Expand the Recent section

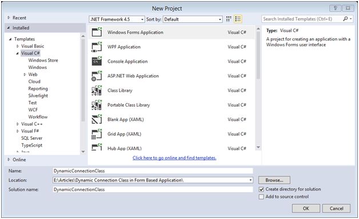[9, 18]
